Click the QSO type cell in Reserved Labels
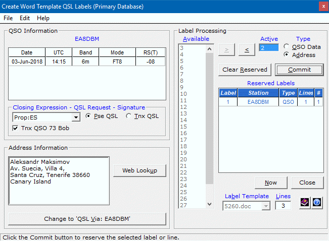Viewport: 329px width, 241px height. 288,102
